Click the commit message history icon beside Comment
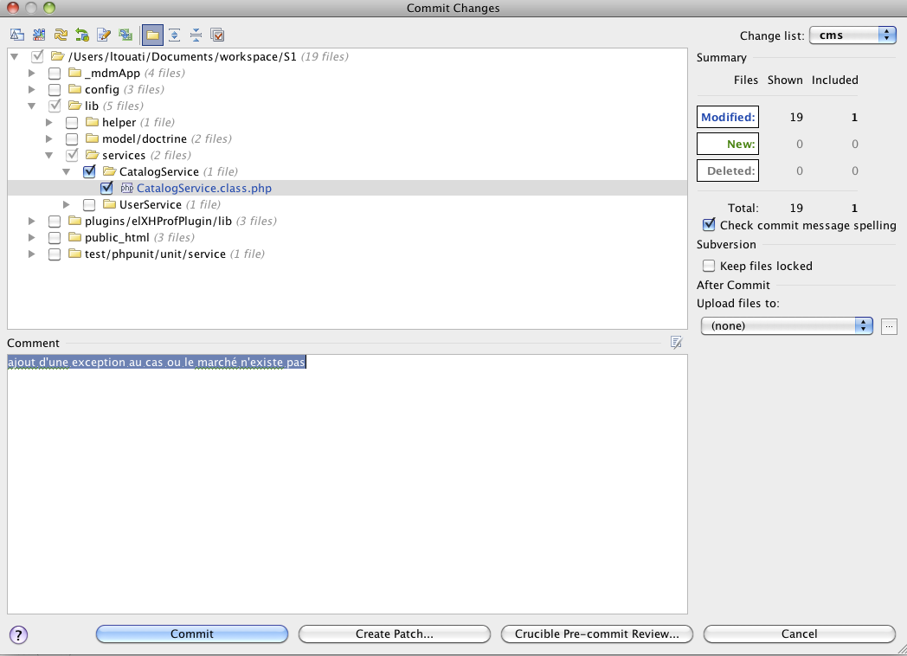This screenshot has height=656, width=907. click(x=676, y=343)
